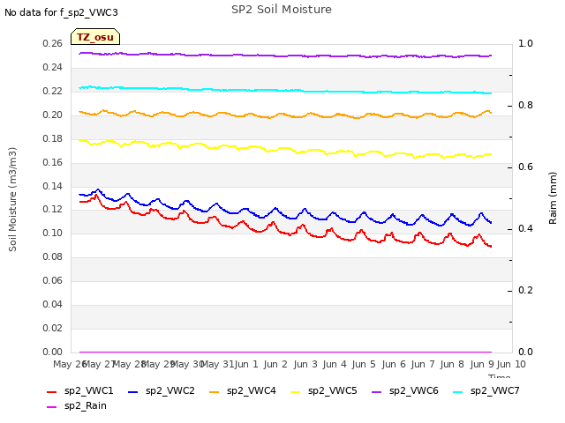Click the Jun 6 x-axis tick label

394,364
